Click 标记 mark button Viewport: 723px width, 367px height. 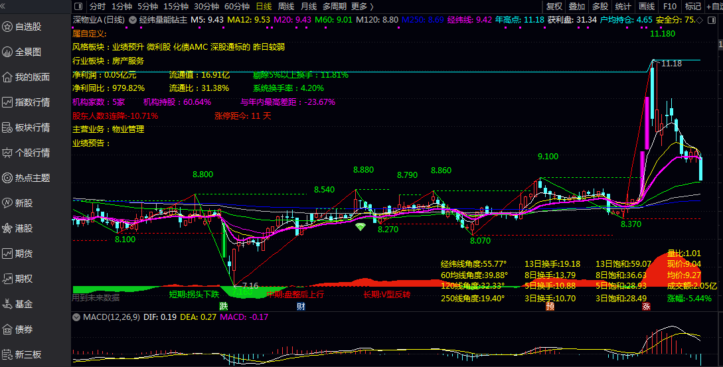(693, 7)
